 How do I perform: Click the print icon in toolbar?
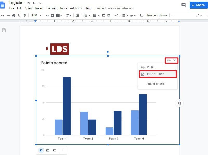[14, 16]
